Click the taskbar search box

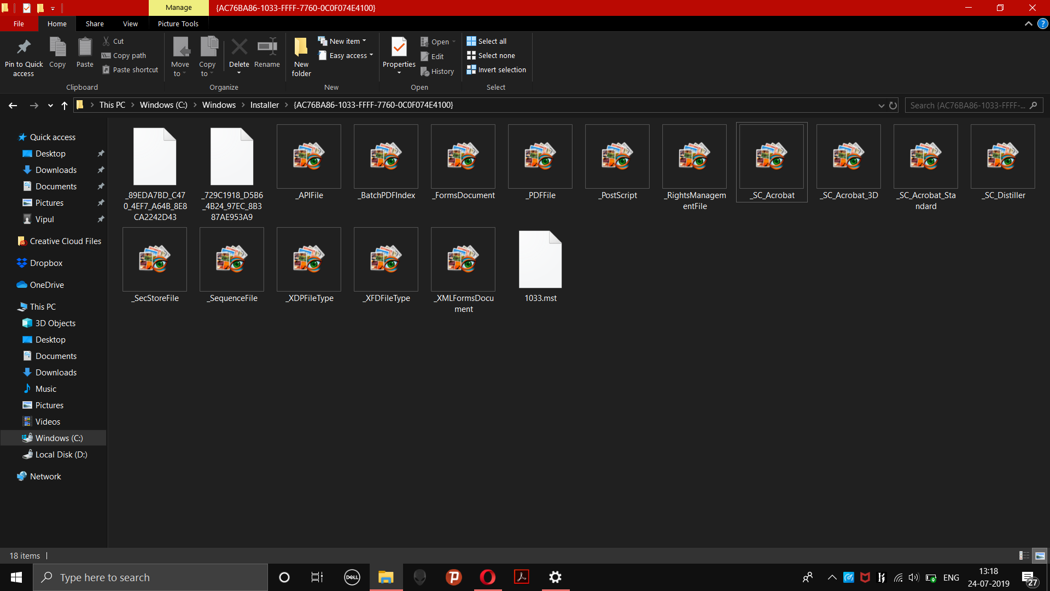click(x=150, y=577)
